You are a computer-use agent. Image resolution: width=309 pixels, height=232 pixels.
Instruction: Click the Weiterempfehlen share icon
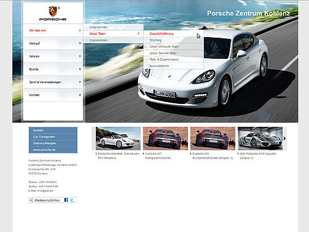point(31,200)
